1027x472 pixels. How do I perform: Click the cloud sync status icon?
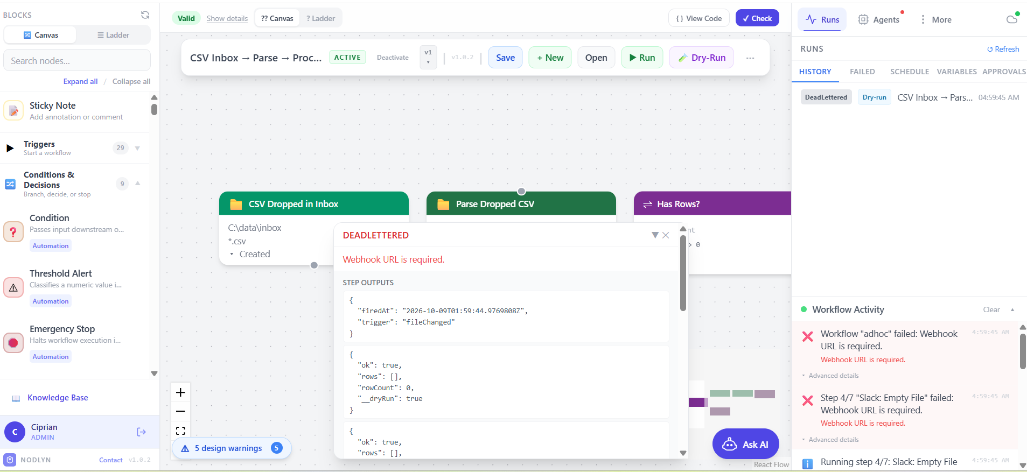click(x=1012, y=19)
